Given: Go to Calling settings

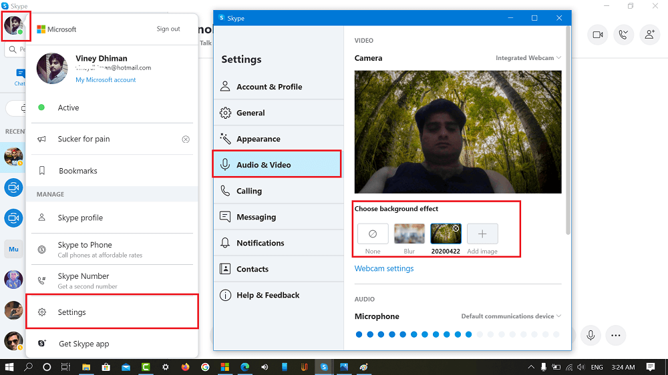Looking at the screenshot, I should (x=278, y=191).
